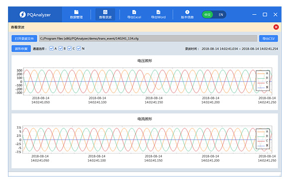289x189 pixels.
Task: Click the PQAnalyzer lightning logo icon
Action: pos(22,14)
